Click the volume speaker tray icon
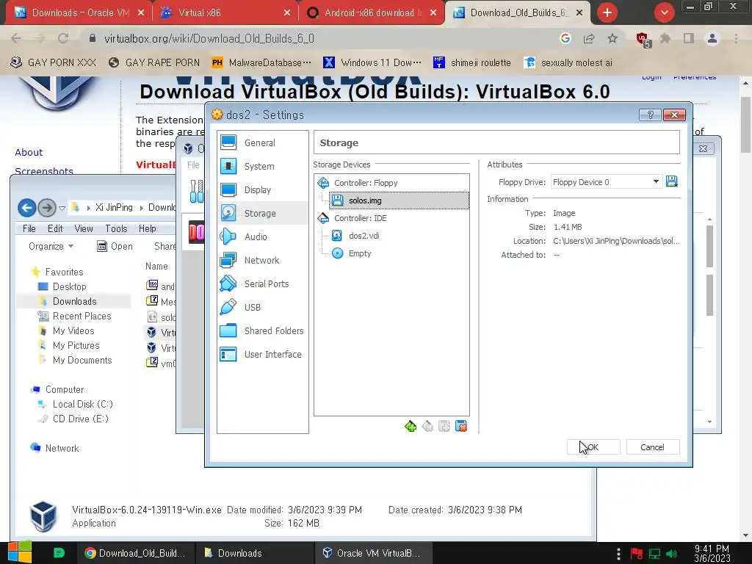 tap(672, 554)
